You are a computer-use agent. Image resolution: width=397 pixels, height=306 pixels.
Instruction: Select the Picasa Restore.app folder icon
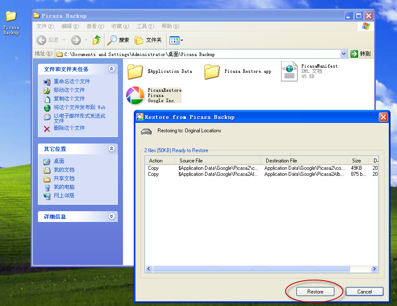pos(212,72)
